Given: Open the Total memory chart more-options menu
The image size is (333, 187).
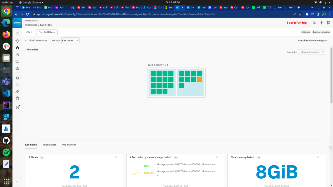Looking at the screenshot, I should point(323,157).
